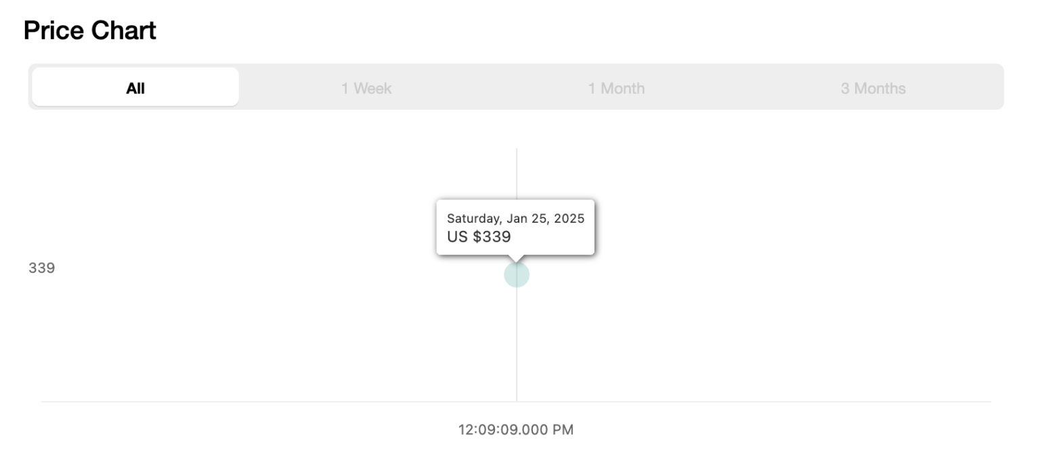Viewport: 1040px width, 466px height.
Task: Click the vertical crosshair line below the data point
Action: coord(517,345)
